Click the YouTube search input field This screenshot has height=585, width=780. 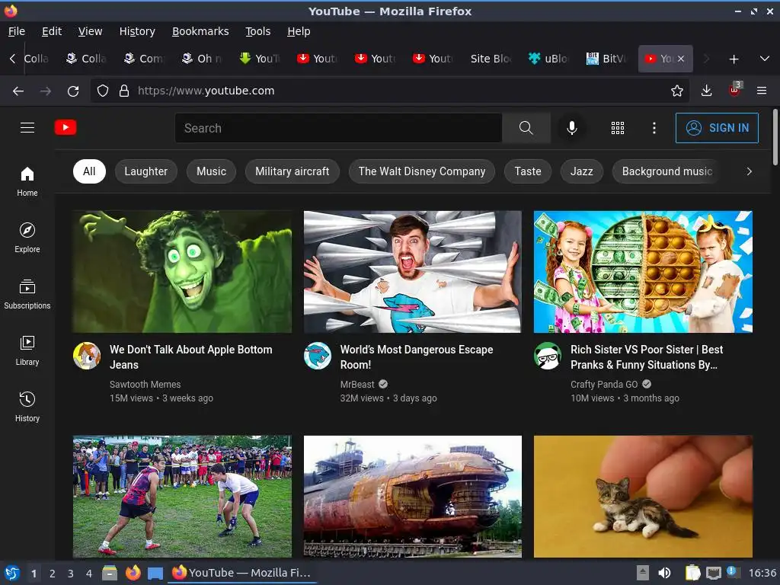[338, 128]
